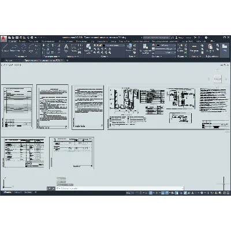
Task: Select the Circle drawing tool
Action: pos(24,48)
